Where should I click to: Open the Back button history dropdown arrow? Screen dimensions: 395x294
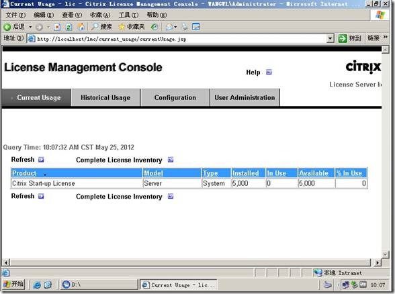click(x=30, y=27)
